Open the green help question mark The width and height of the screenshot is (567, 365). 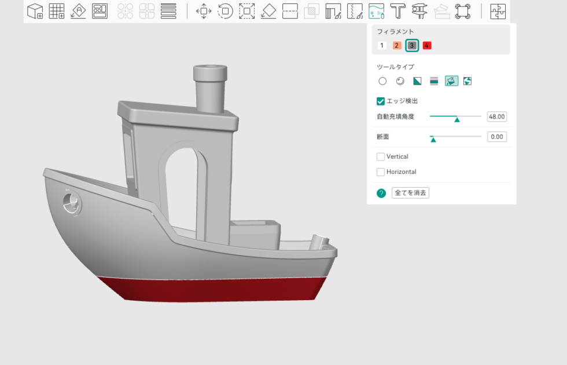point(381,193)
